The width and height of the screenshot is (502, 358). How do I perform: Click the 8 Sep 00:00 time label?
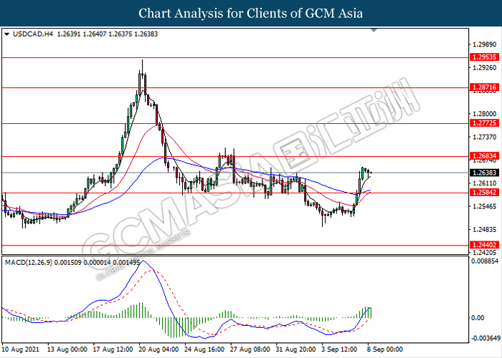tap(385, 349)
